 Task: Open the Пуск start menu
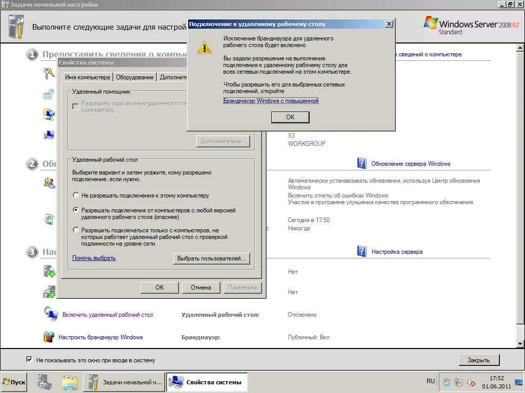[13, 382]
